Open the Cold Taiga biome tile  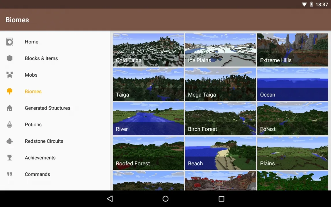coord(148,50)
